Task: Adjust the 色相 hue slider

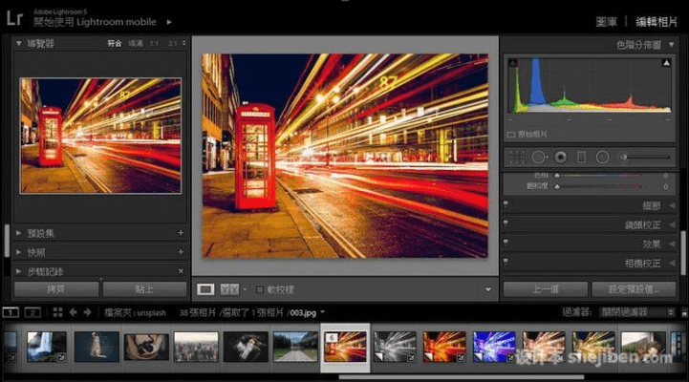Action: [597, 176]
